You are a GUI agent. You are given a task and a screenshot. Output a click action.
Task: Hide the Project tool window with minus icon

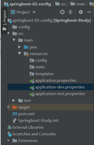(x=89, y=12)
